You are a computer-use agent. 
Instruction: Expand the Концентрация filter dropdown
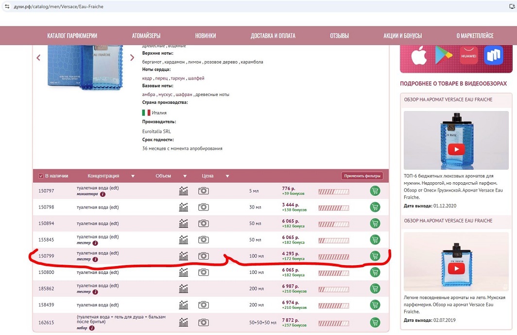[x=133, y=176]
